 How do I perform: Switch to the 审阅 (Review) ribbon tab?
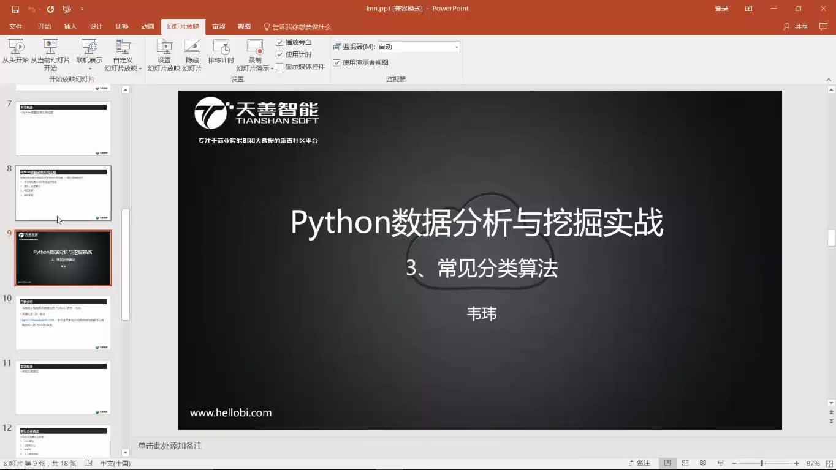[x=219, y=26]
